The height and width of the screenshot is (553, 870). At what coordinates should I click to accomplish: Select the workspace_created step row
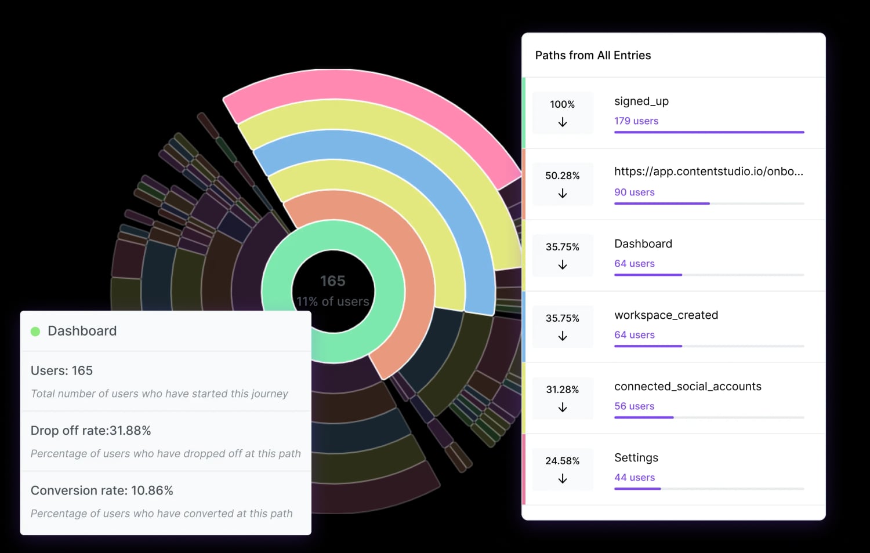666,315
